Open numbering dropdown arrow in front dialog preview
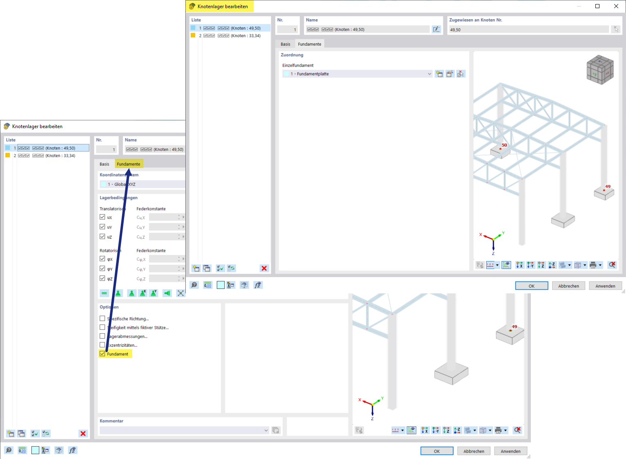The width and height of the screenshot is (626, 459). (x=497, y=265)
